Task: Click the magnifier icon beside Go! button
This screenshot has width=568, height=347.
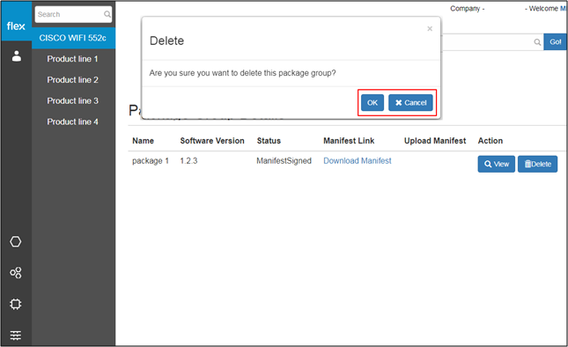Action: coord(537,42)
